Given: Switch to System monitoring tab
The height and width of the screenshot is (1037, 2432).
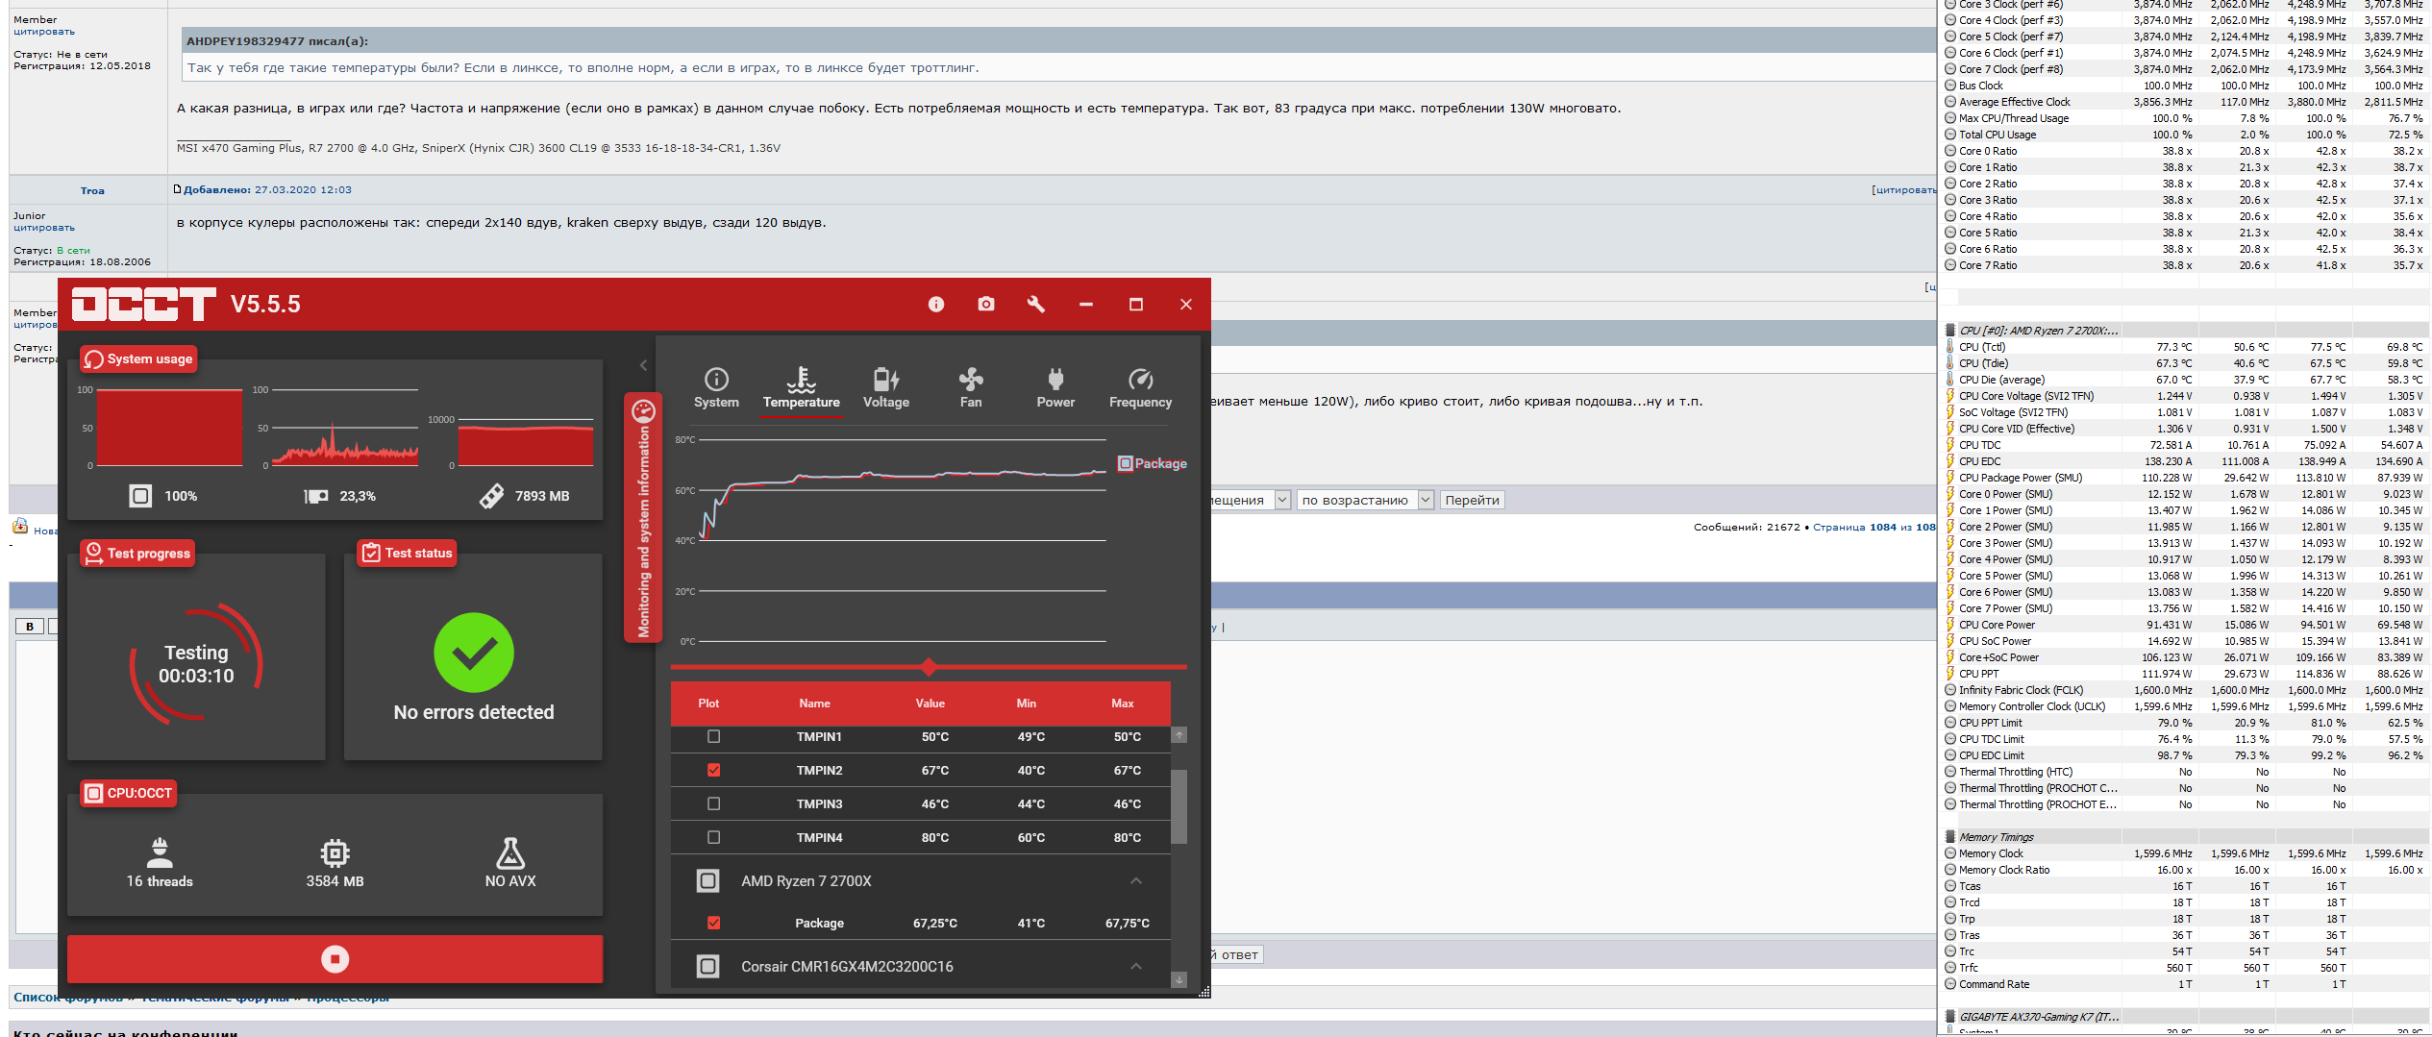Looking at the screenshot, I should click(x=716, y=388).
